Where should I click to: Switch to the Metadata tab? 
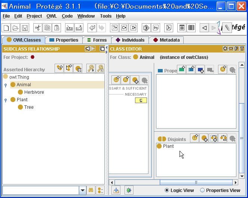tap(166, 40)
